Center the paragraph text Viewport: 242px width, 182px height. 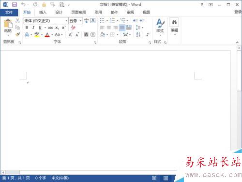point(109,28)
